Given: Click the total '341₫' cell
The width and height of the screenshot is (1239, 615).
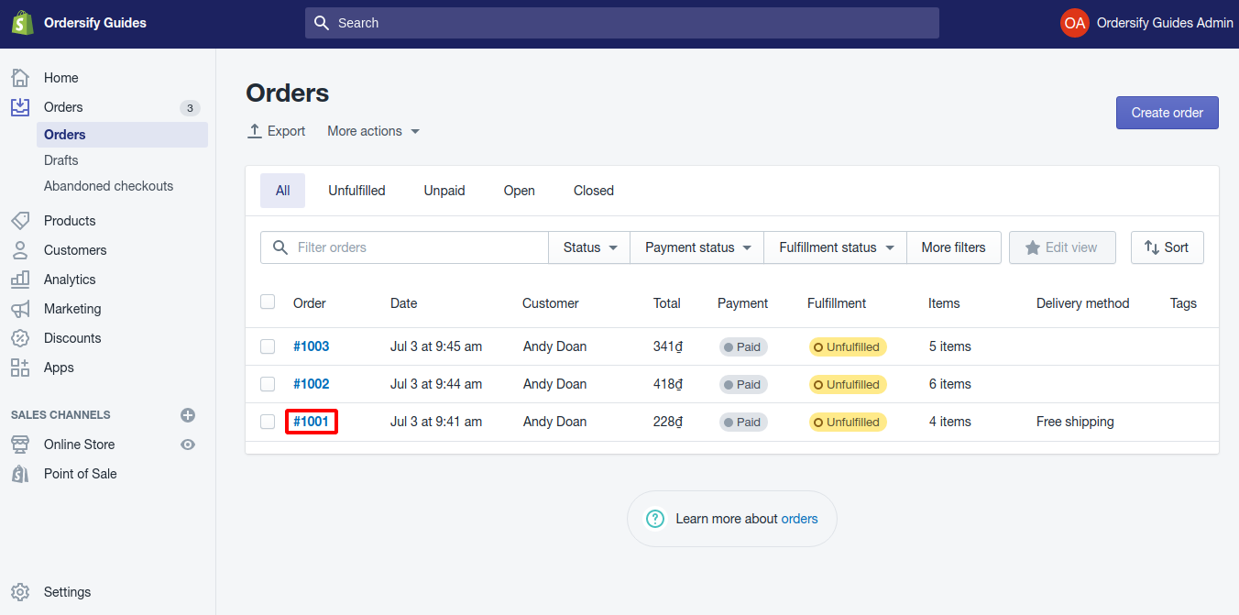Looking at the screenshot, I should click(668, 346).
